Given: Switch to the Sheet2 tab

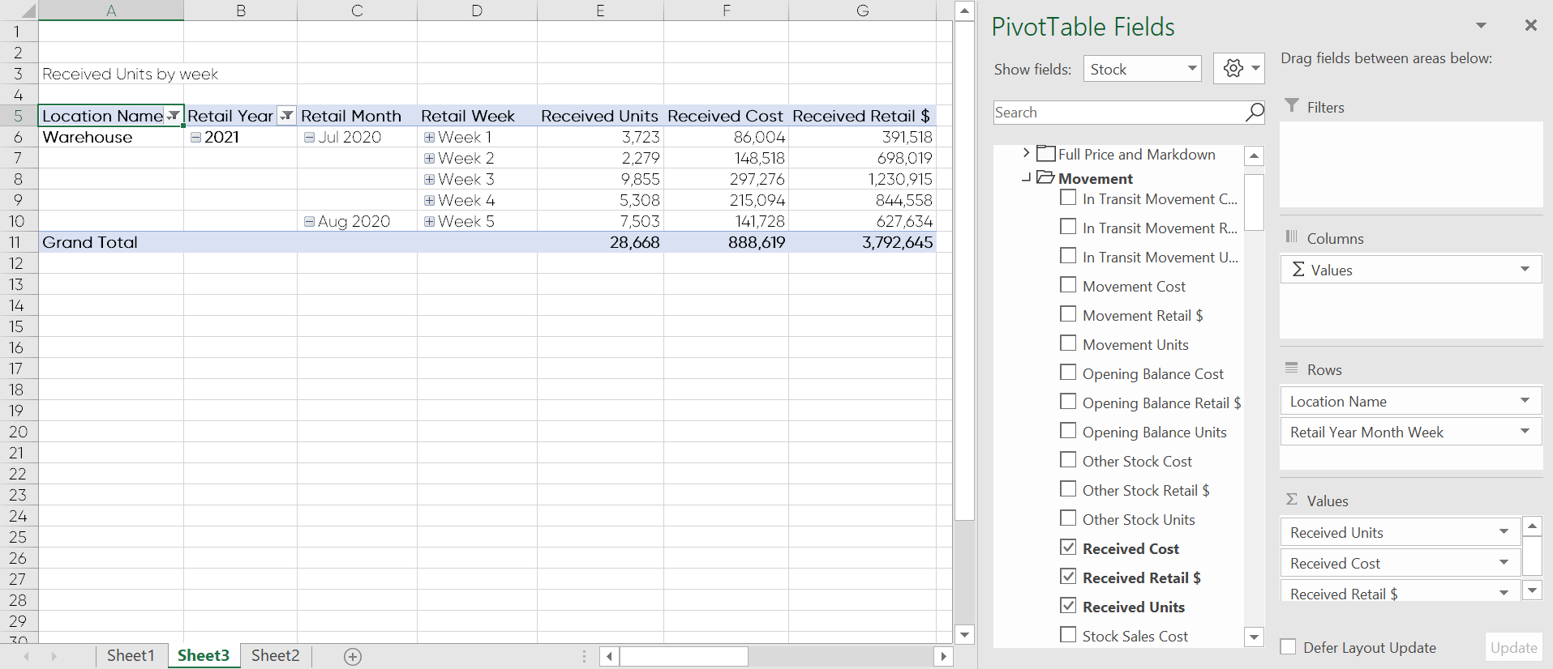Looking at the screenshot, I should point(275,655).
